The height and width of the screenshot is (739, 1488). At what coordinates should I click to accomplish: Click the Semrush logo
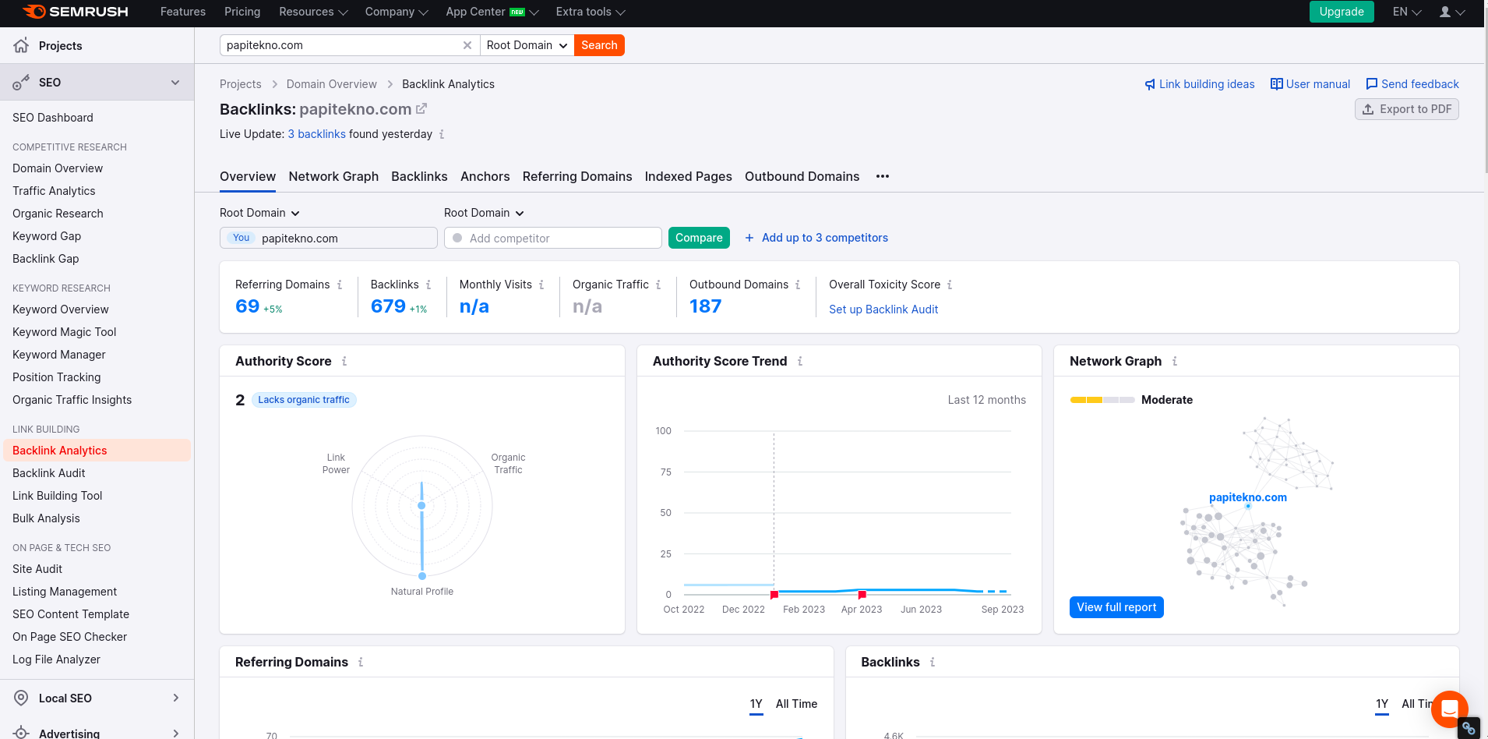pyautogui.click(x=76, y=12)
